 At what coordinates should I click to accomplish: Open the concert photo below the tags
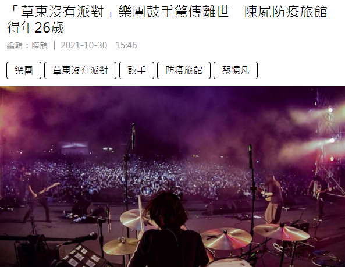pyautogui.click(x=172, y=177)
